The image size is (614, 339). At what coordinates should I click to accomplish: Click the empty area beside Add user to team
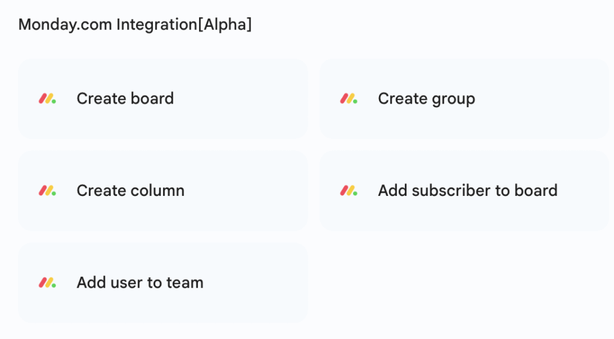point(463,283)
